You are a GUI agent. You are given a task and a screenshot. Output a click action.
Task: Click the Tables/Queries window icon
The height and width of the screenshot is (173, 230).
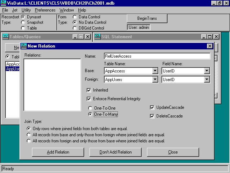(6, 36)
